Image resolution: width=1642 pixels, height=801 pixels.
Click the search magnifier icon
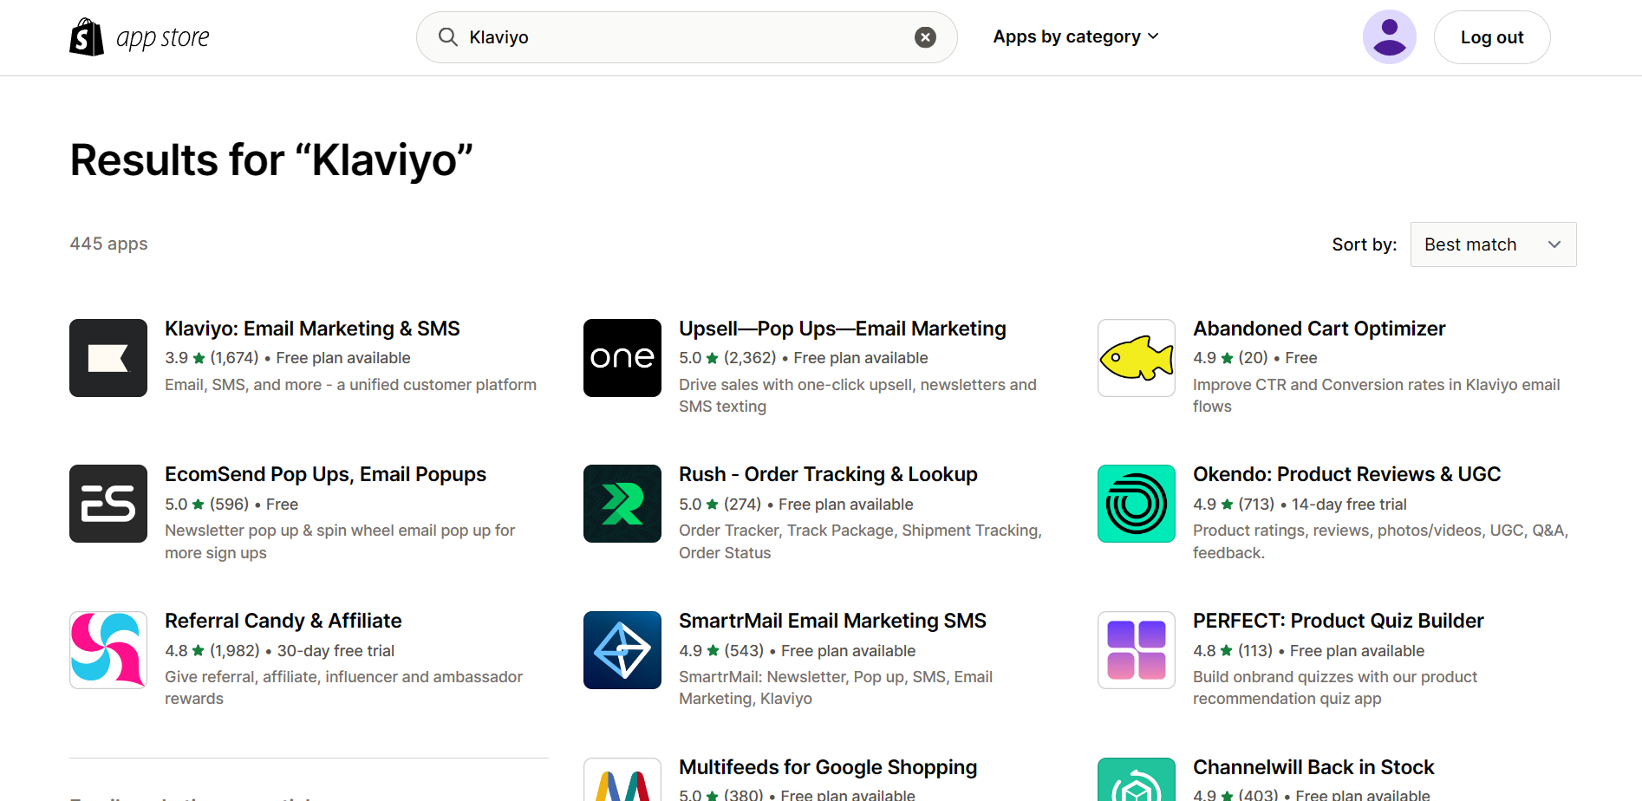coord(447,36)
